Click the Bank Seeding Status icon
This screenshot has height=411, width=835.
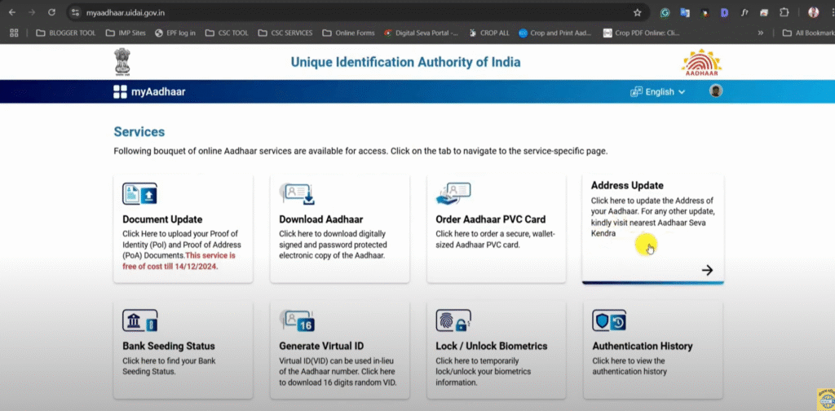(x=139, y=320)
